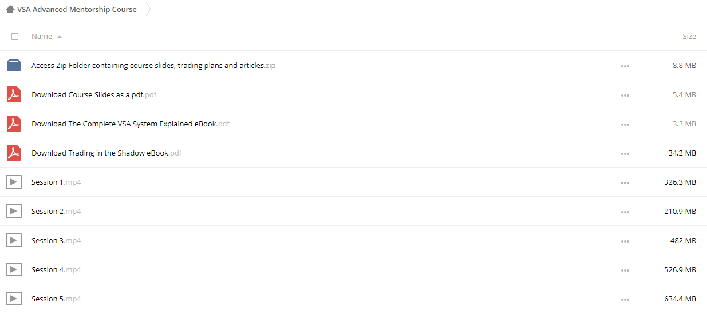Click the home icon in breadcrumb
The height and width of the screenshot is (314, 707).
click(10, 9)
